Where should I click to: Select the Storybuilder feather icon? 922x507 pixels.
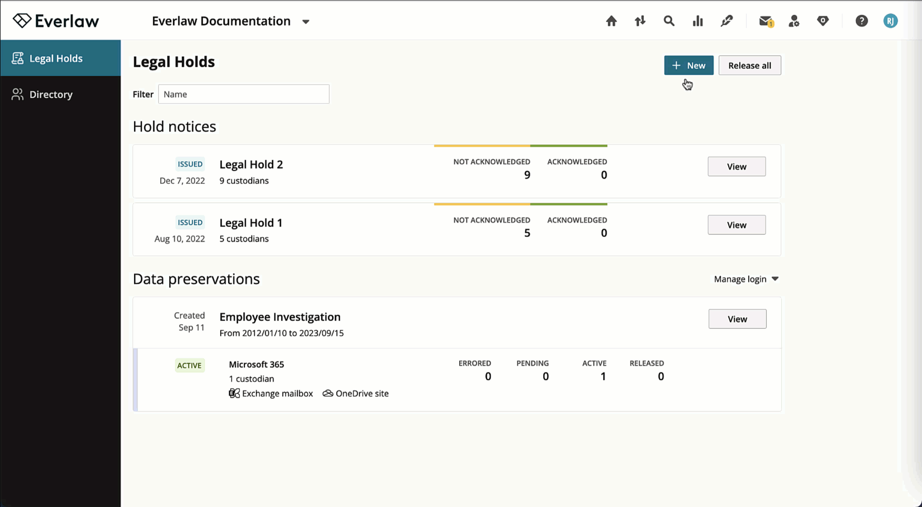coord(727,21)
